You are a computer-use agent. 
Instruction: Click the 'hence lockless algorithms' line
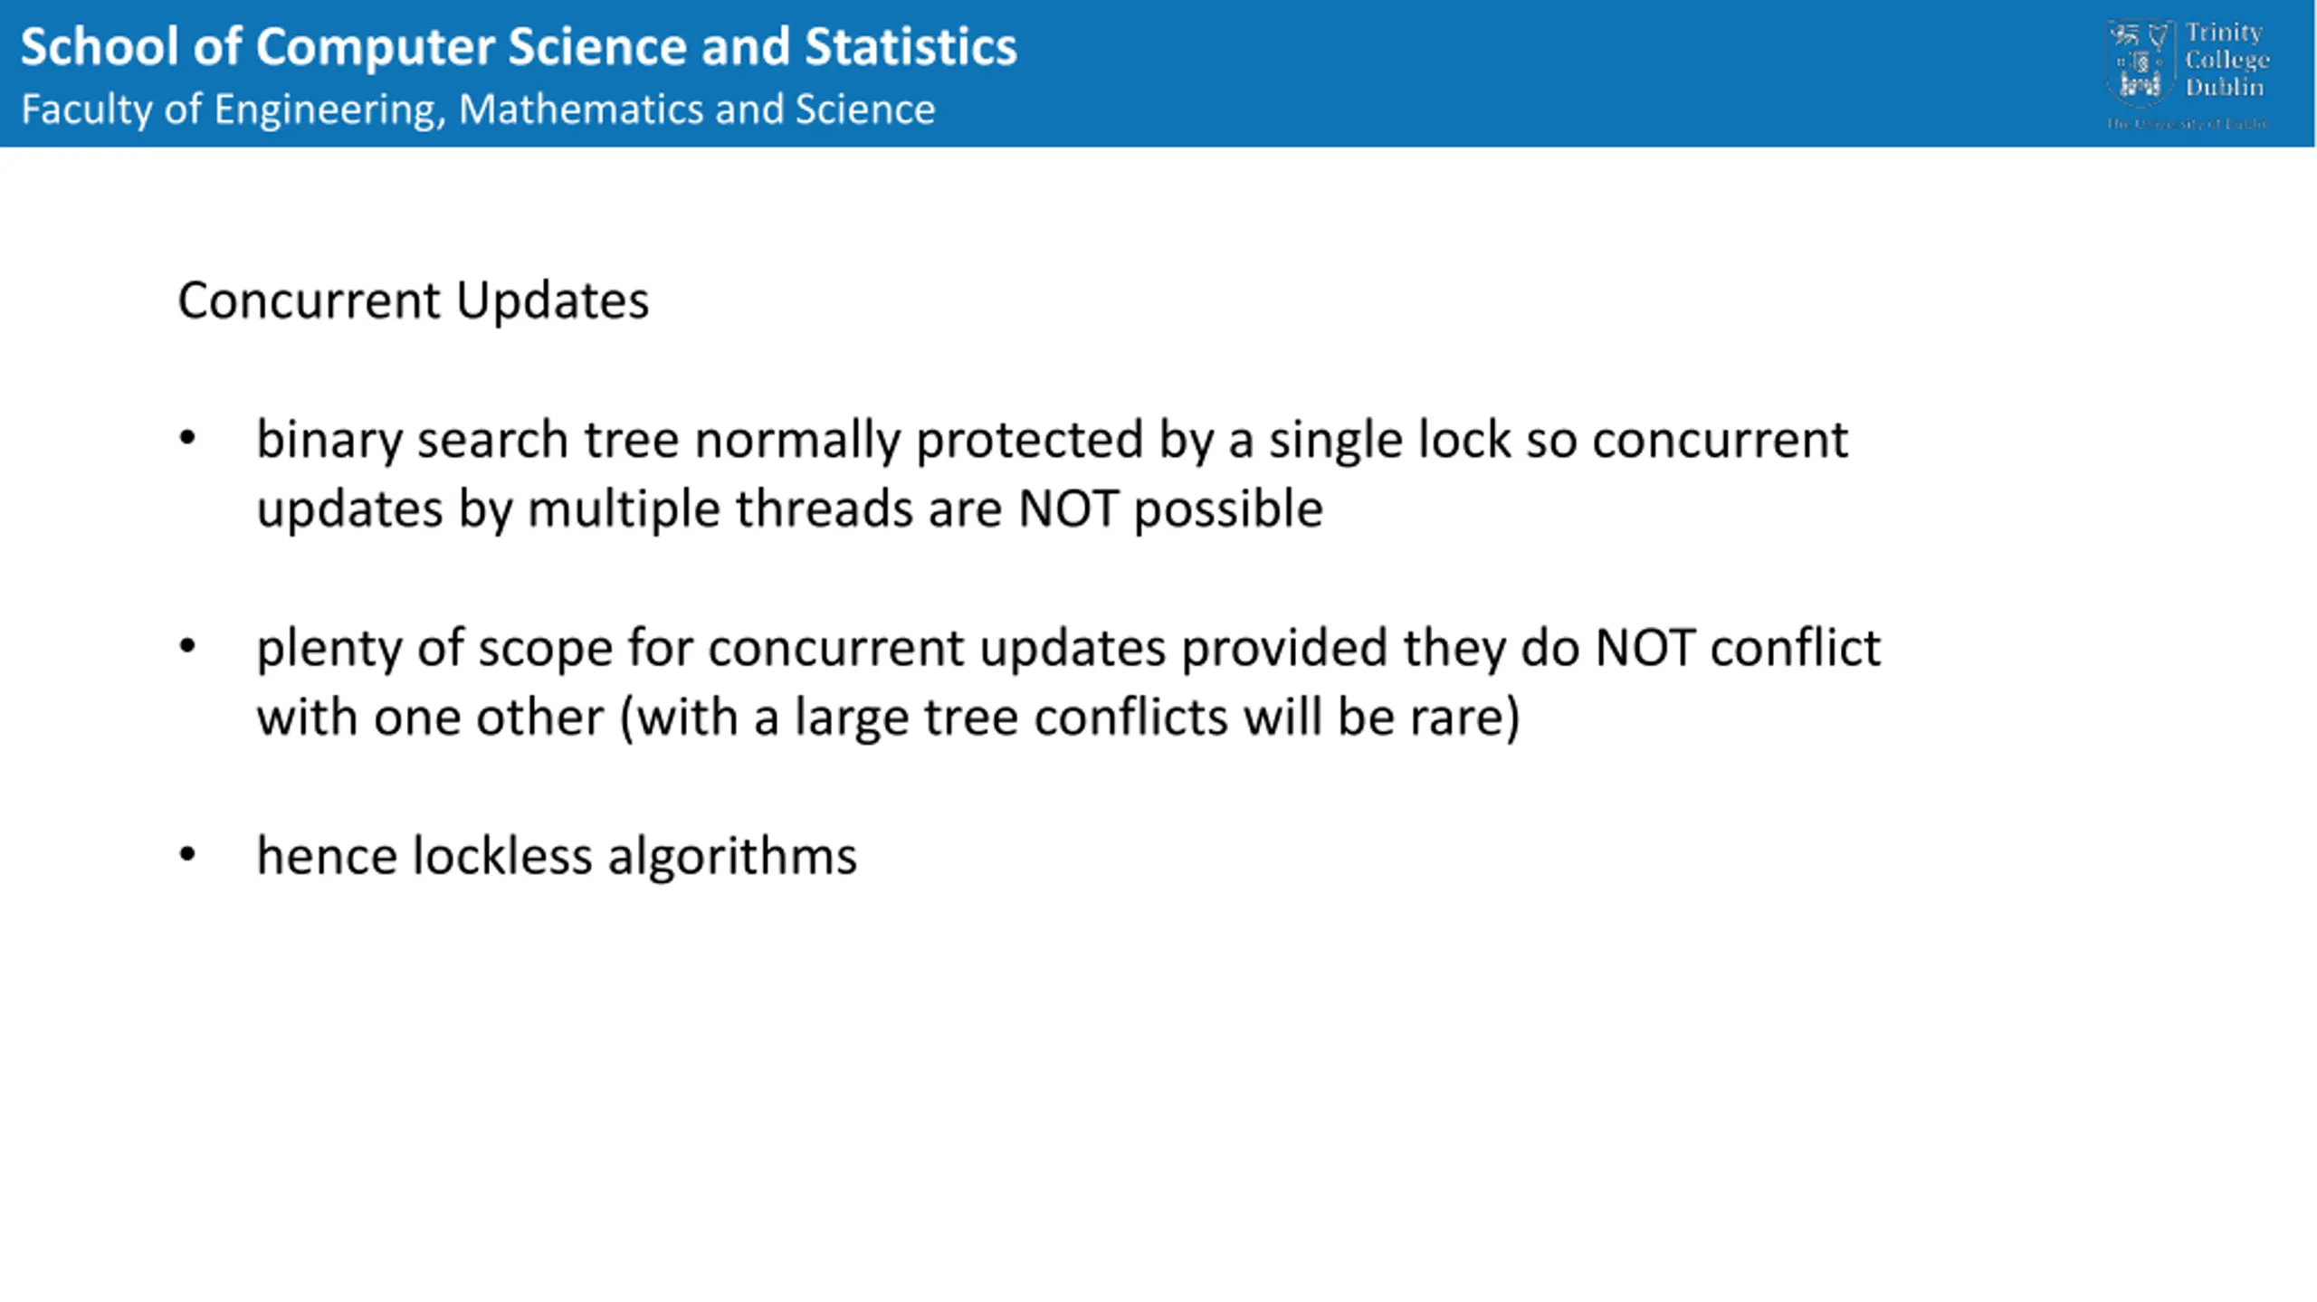[557, 856]
